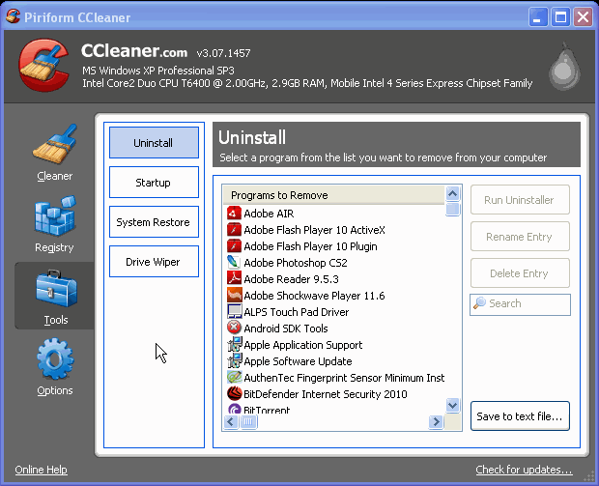The width and height of the screenshot is (599, 486).
Task: Click the Piriform pear logo
Action: (564, 68)
